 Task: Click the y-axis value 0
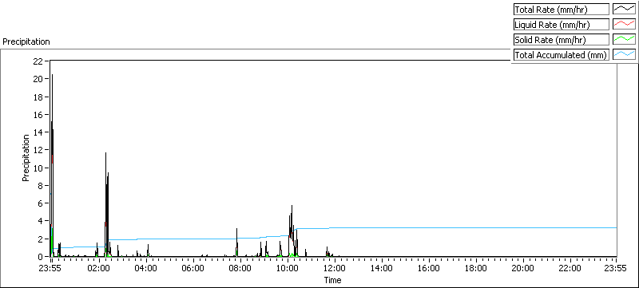pyautogui.click(x=41, y=257)
